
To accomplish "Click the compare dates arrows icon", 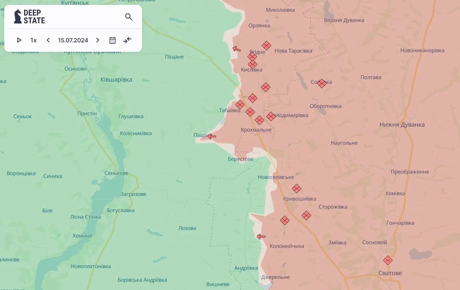I will 127,40.
